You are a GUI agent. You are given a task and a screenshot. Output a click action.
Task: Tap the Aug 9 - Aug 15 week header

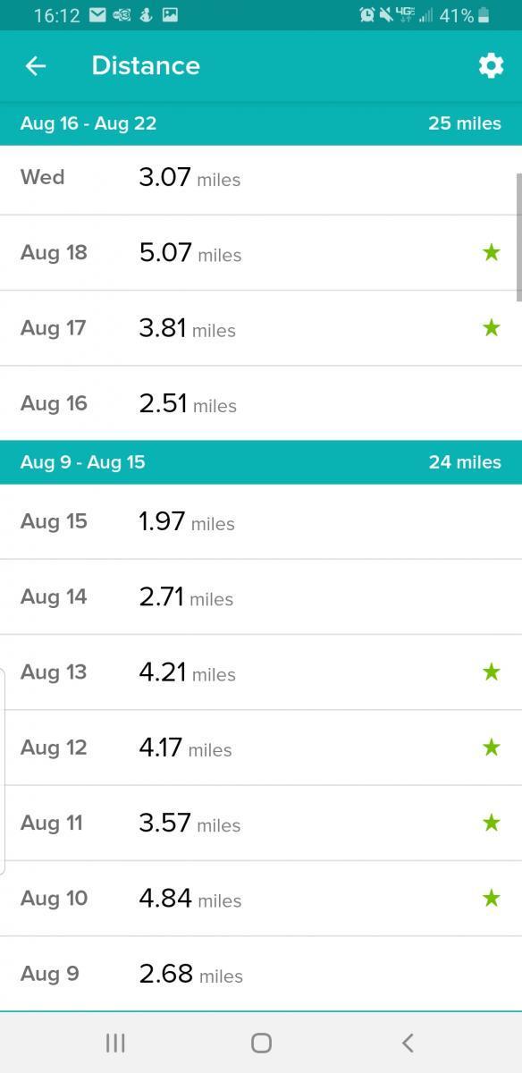click(261, 462)
